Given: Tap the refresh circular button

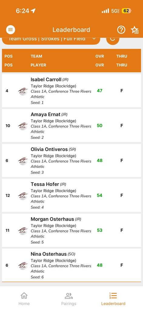Looking at the screenshot, I should click(113, 40).
